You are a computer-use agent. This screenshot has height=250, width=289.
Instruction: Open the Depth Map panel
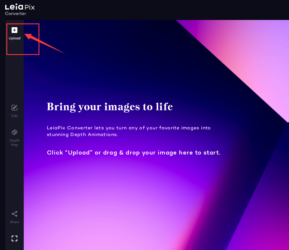[x=14, y=138]
